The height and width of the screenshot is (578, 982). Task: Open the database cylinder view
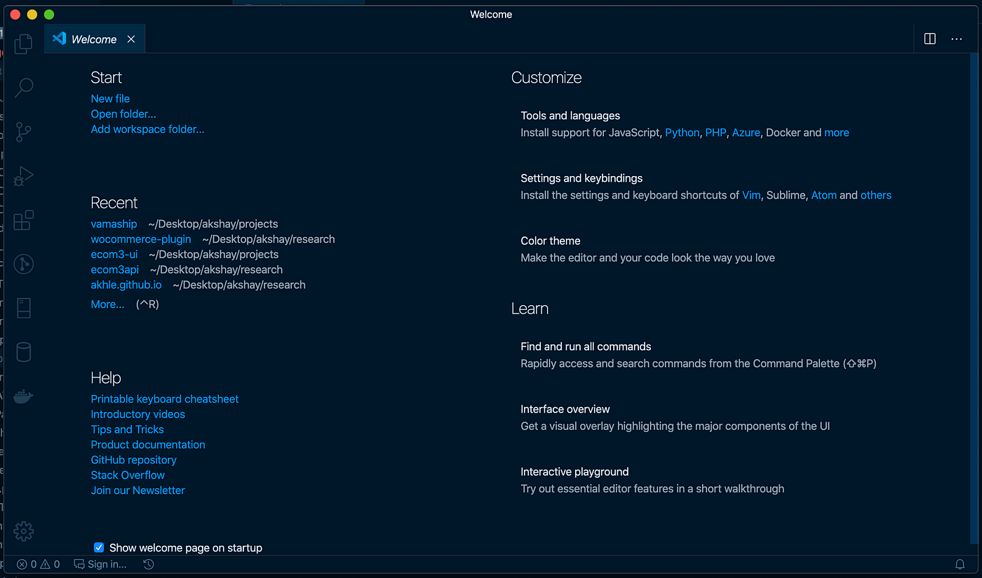tap(23, 351)
